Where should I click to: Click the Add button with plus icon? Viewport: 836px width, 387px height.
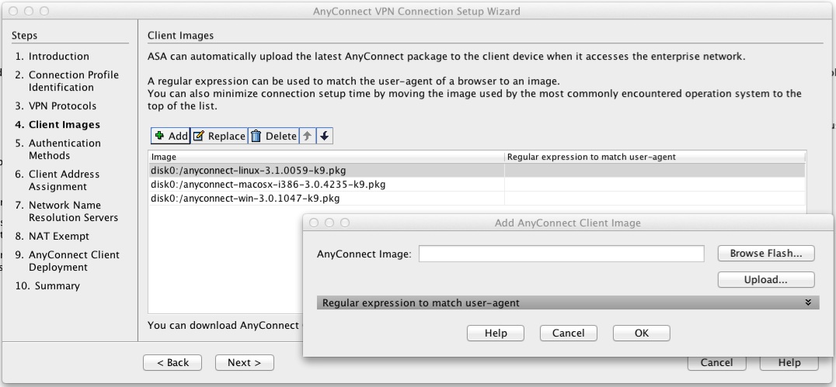pos(171,136)
